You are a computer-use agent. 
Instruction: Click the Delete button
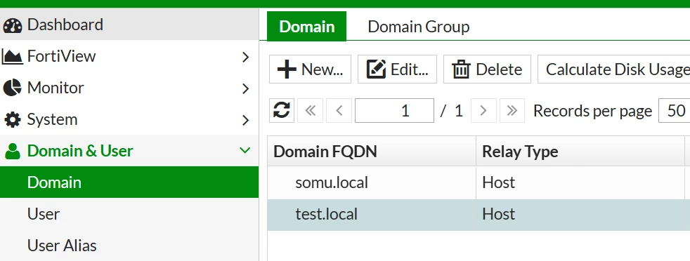[x=487, y=69]
